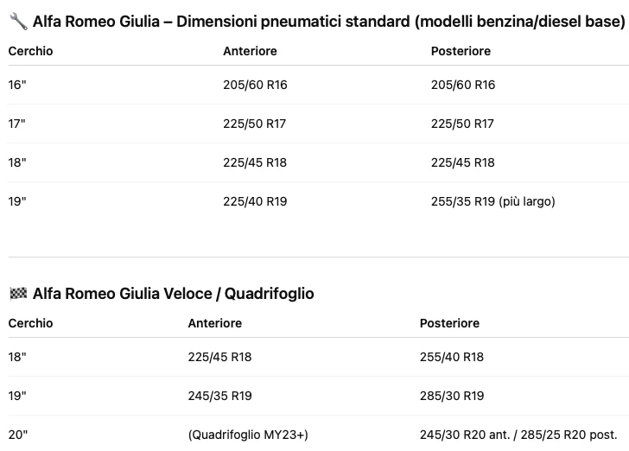629x451 pixels.
Task: Click the Anteriore header in the Veloce table
Action: 214,323
